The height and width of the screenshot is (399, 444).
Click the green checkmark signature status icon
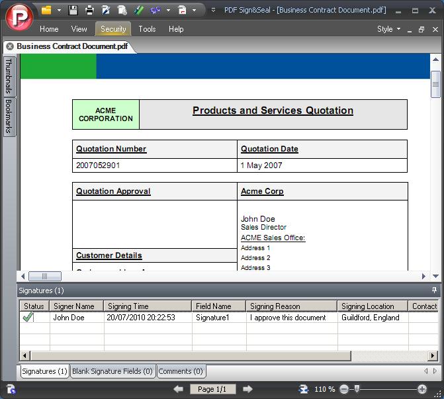(x=28, y=317)
